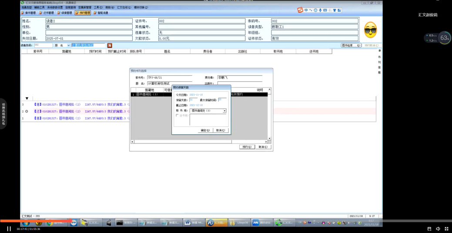The height and width of the screenshot is (233, 452).
Task: Toggle the video volume speaker icon
Action: pos(438,229)
